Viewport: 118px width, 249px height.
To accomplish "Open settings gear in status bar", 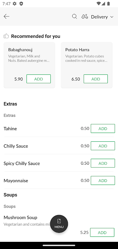I will (15, 3).
